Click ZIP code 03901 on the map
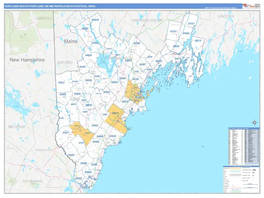Image resolution: width=264 pixels, height=198 pixels. (71, 155)
